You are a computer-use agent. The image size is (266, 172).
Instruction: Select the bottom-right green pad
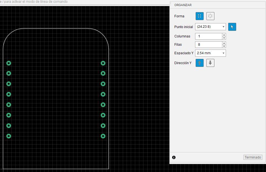(x=103, y=136)
